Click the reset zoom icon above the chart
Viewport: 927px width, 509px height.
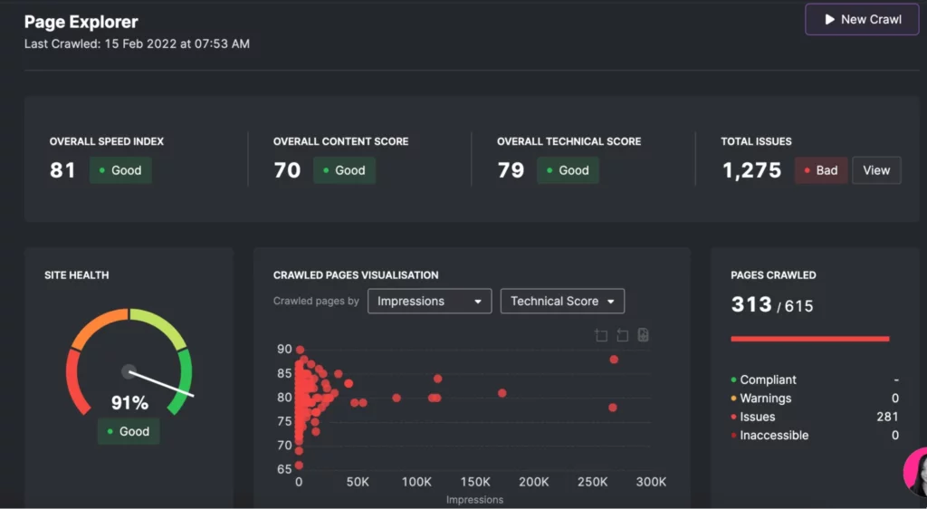point(622,336)
